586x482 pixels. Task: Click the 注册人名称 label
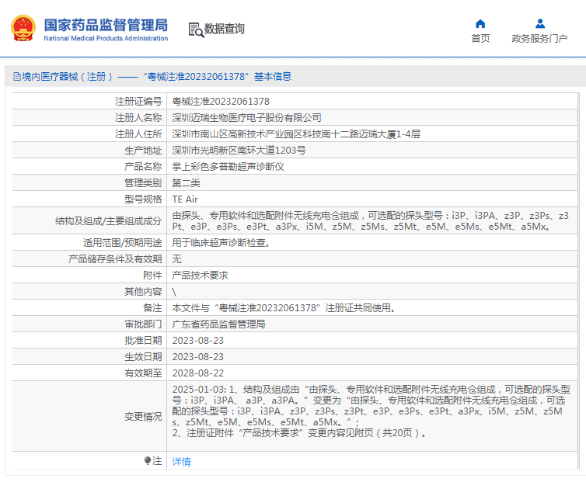coord(138,118)
